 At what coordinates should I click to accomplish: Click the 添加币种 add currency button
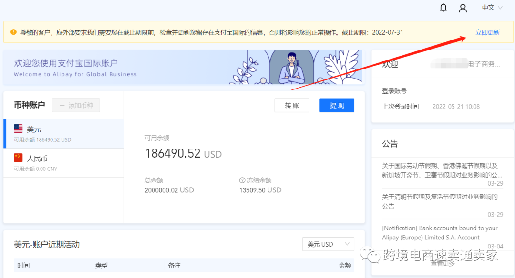click(x=76, y=105)
